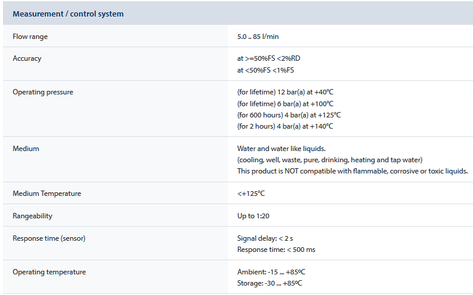Select the 'Medium' row label
This screenshot has height=295, width=473.
coord(26,149)
